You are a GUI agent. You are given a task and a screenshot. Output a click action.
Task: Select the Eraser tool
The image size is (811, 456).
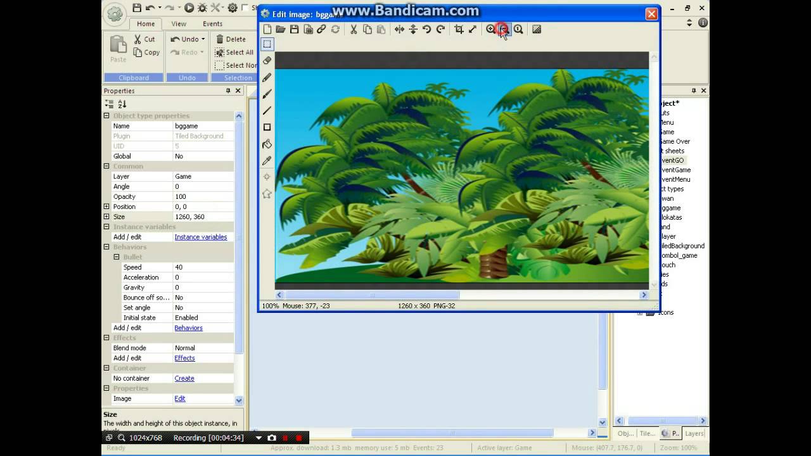pyautogui.click(x=267, y=61)
